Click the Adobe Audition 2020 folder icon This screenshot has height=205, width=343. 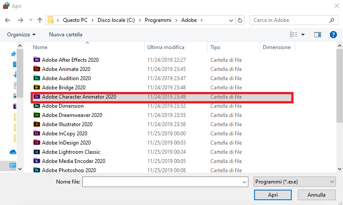(x=36, y=78)
